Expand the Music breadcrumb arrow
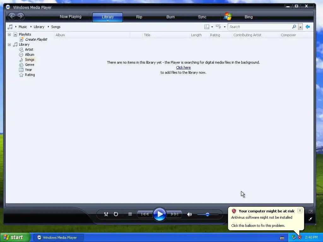This screenshot has height=242, width=323. 16,26
